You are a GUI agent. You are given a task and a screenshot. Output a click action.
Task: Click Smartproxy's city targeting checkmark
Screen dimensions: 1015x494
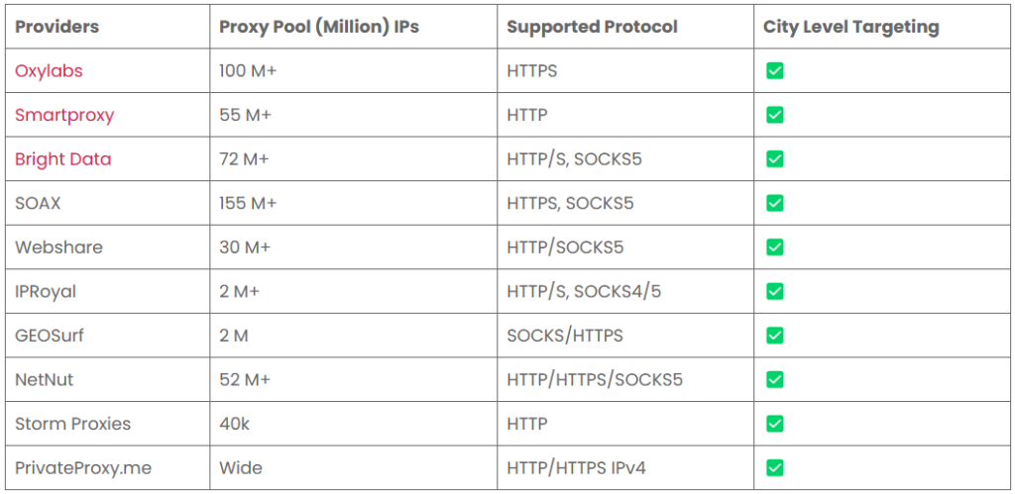pyautogui.click(x=774, y=115)
